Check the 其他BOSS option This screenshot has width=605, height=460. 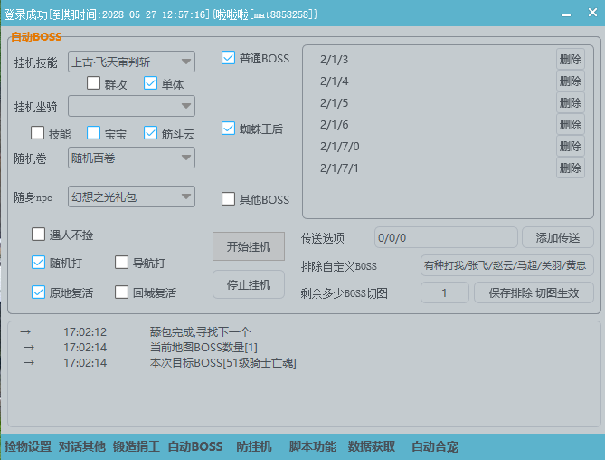click(229, 199)
